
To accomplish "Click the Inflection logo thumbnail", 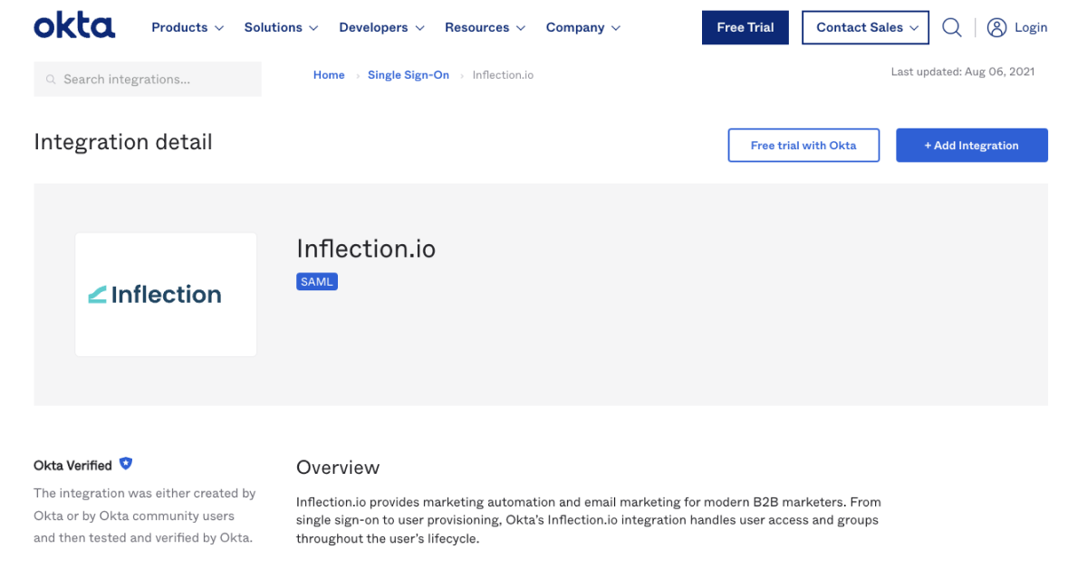I will click(x=166, y=294).
